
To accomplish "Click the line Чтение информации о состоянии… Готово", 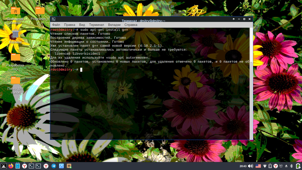I will [87, 42].
